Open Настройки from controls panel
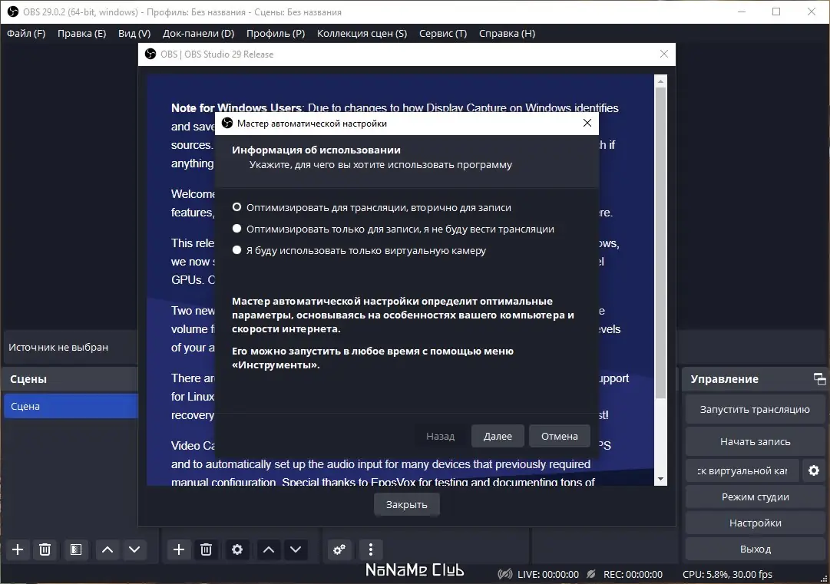 pos(755,523)
